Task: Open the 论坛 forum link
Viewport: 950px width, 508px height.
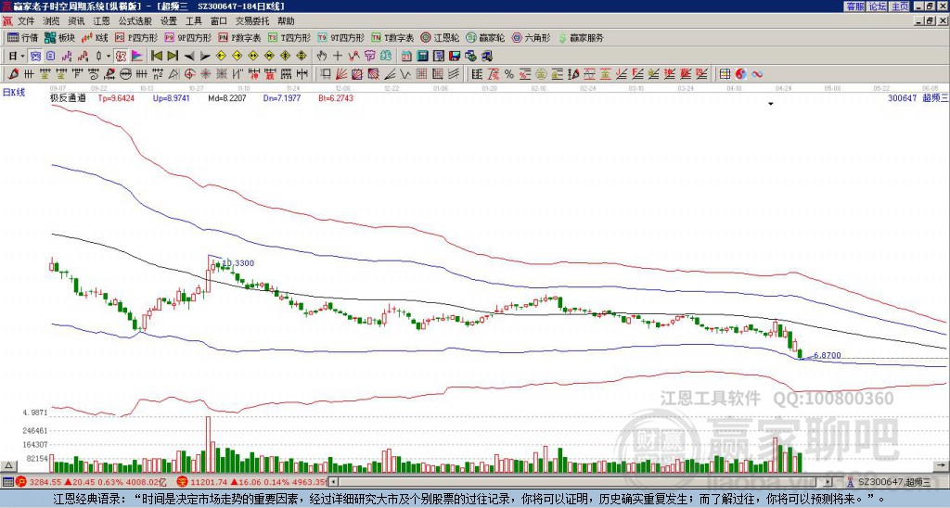Action: tap(878, 6)
